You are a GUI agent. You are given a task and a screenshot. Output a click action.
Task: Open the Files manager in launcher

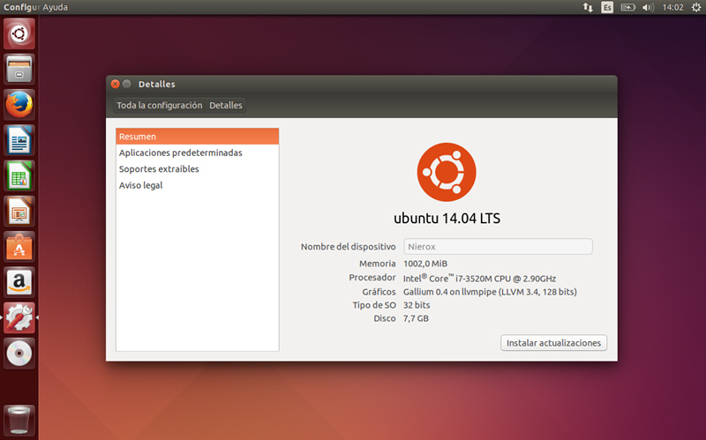click(19, 70)
